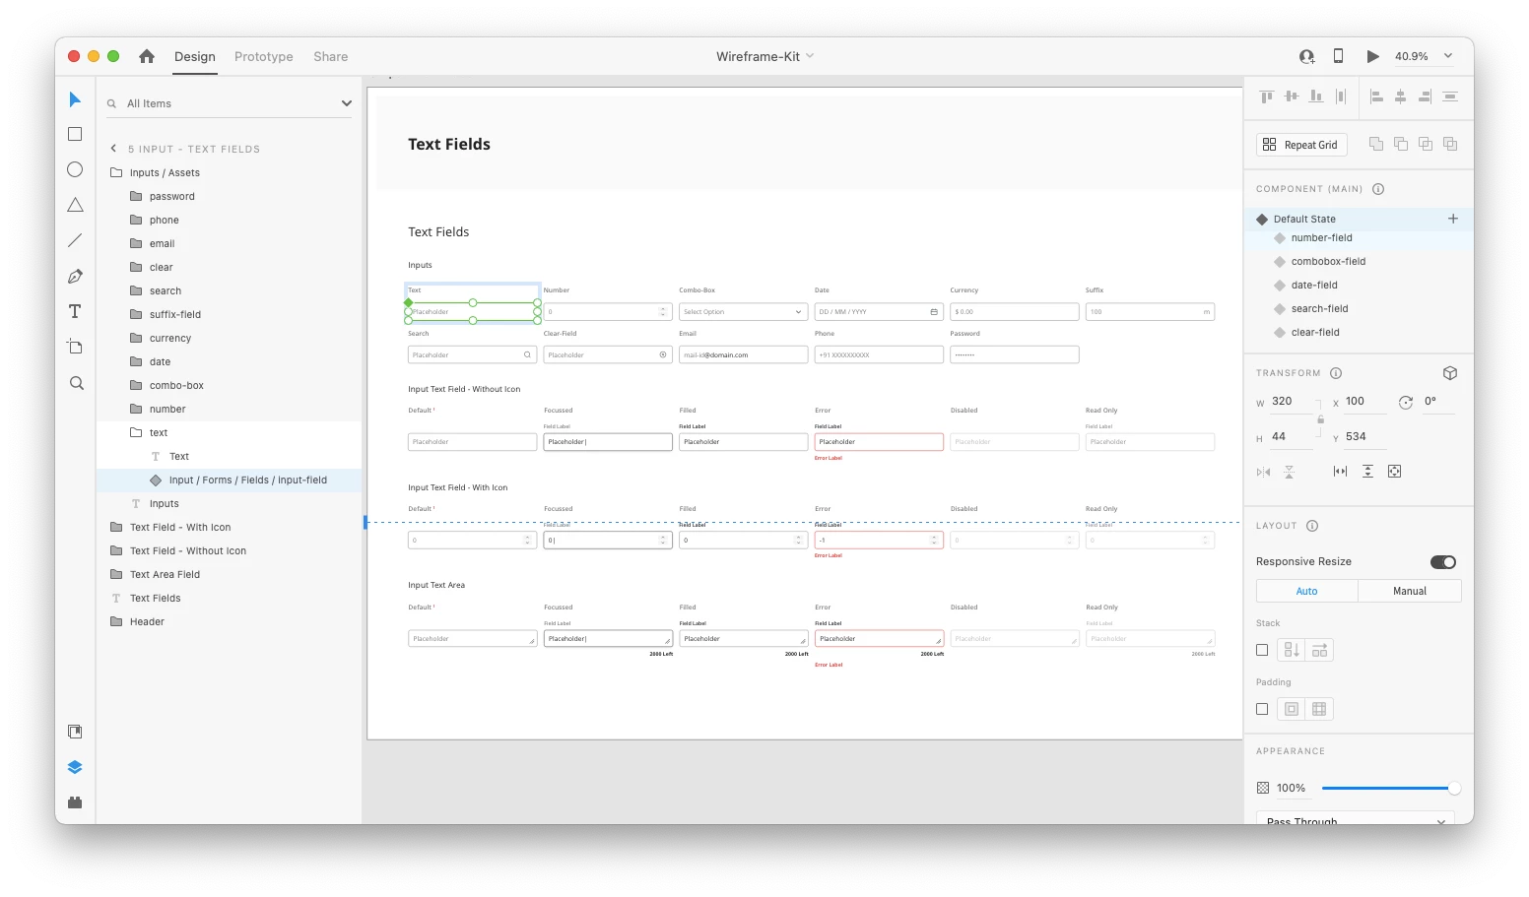
Task: Select the Default State component row
Action: [1359, 219]
